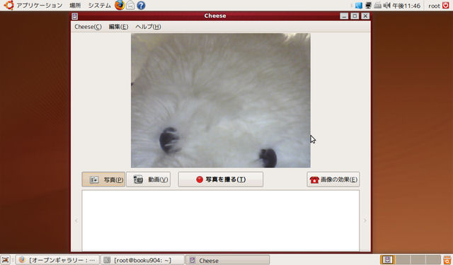Click inside the empty photo thumbnail strip
This screenshot has width=453, height=265.
[x=220, y=220]
